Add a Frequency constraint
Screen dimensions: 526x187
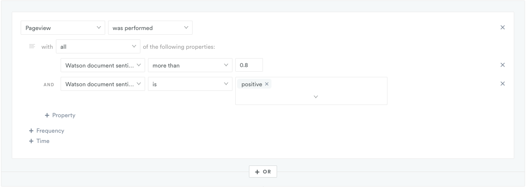click(46, 131)
